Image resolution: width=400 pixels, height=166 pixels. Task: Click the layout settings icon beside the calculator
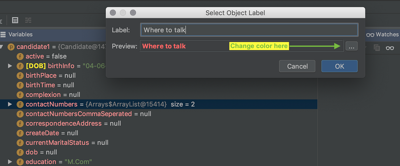pyautogui.click(x=28, y=20)
